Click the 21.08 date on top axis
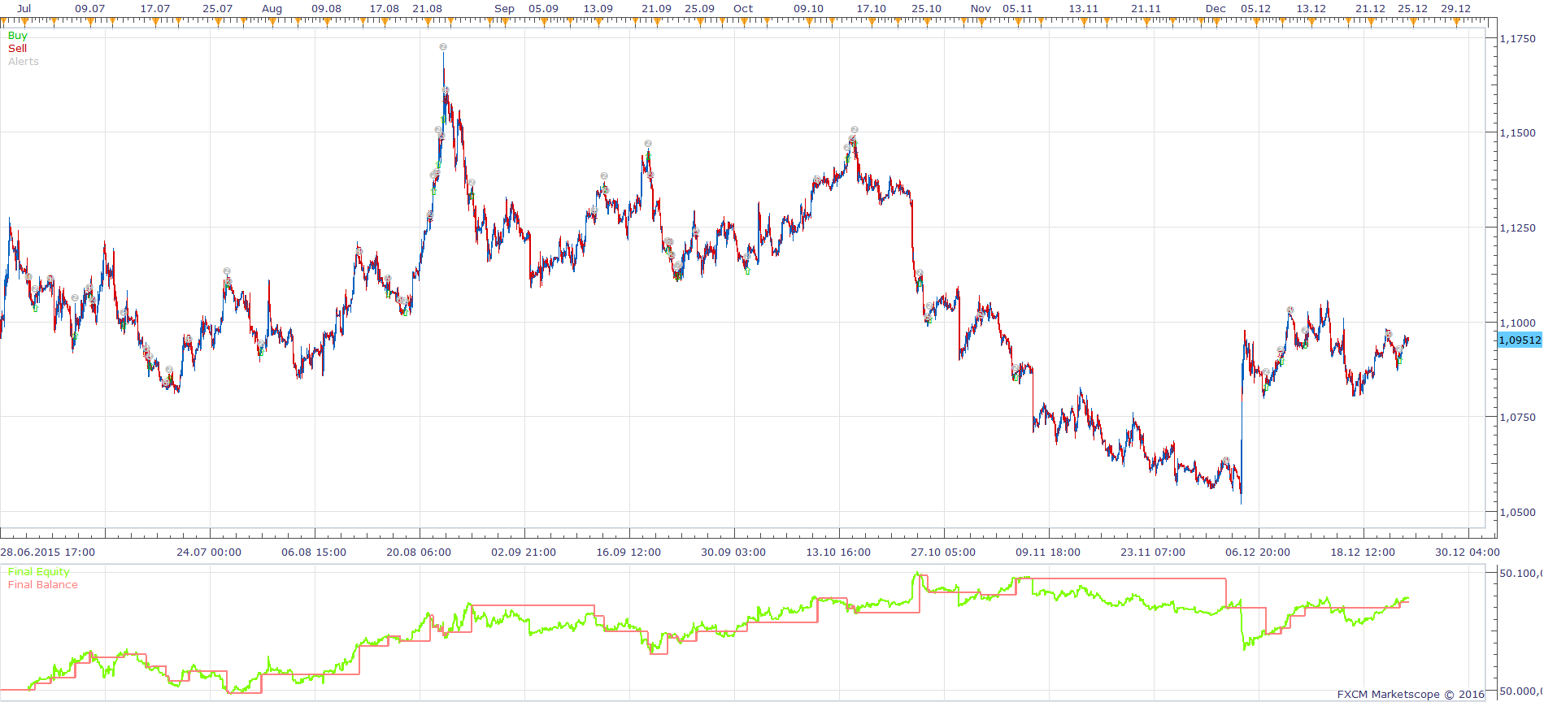Screen dimensions: 1544x702 pyautogui.click(x=428, y=9)
